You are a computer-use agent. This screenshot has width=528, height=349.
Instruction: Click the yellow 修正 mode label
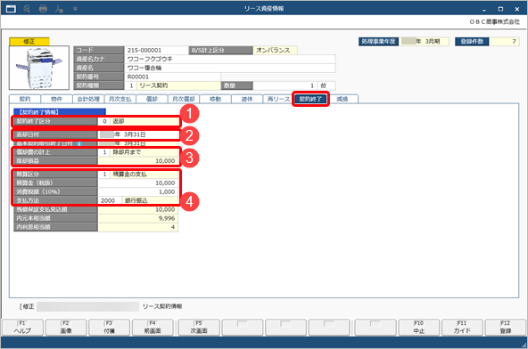point(29,41)
